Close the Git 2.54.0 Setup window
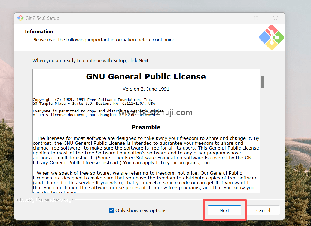Viewport: 311px width, 226px height. click(275, 18)
